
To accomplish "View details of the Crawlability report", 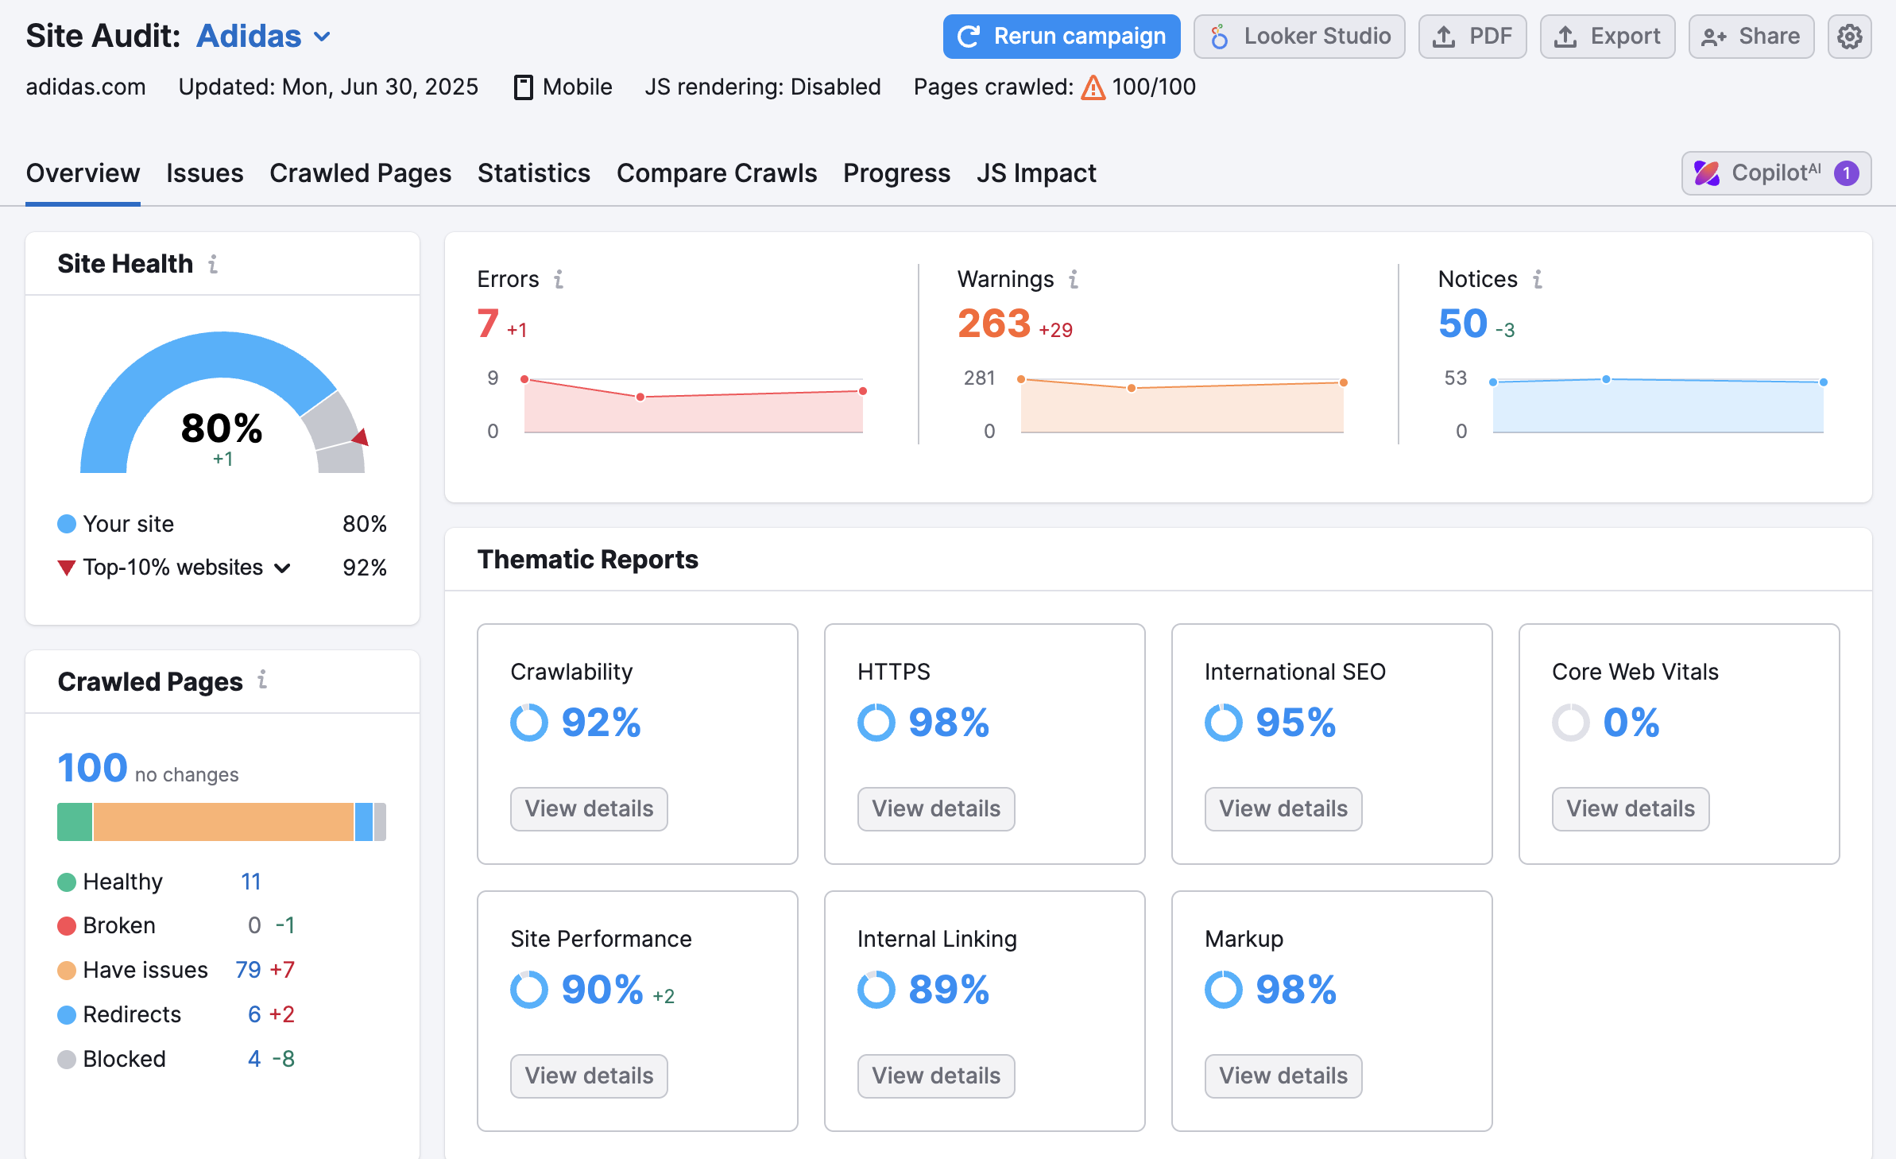I will pos(588,808).
